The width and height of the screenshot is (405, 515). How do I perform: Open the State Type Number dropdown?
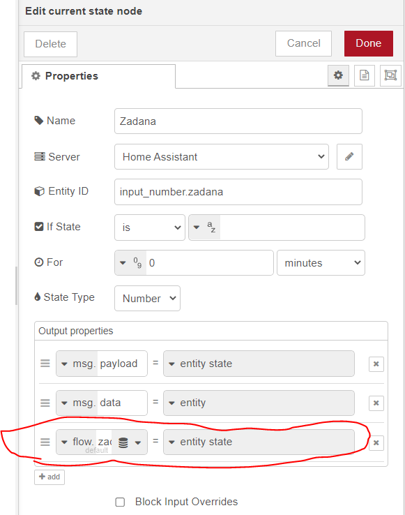pos(147,298)
